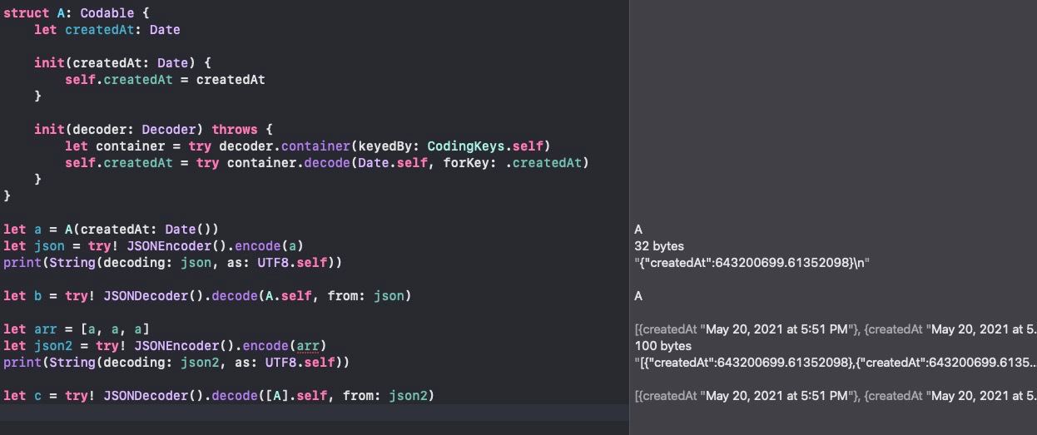This screenshot has height=435, width=1037.
Task: Click the 'keyedBy:' argument label
Action: [x=389, y=146]
